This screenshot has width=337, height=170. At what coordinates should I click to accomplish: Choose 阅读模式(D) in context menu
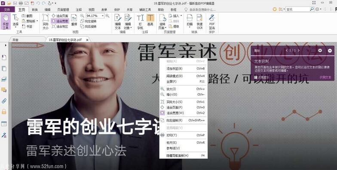coord(183,76)
